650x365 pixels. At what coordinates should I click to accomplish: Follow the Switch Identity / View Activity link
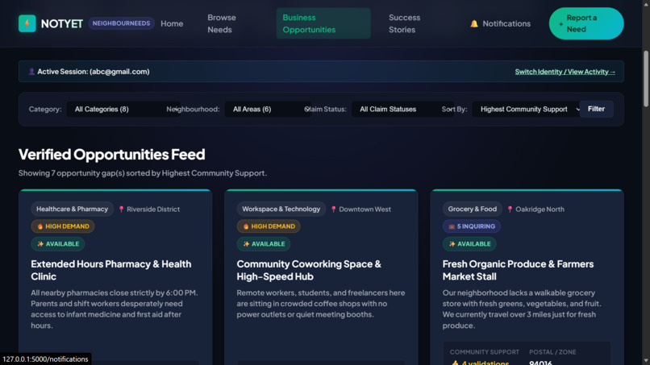tap(565, 72)
